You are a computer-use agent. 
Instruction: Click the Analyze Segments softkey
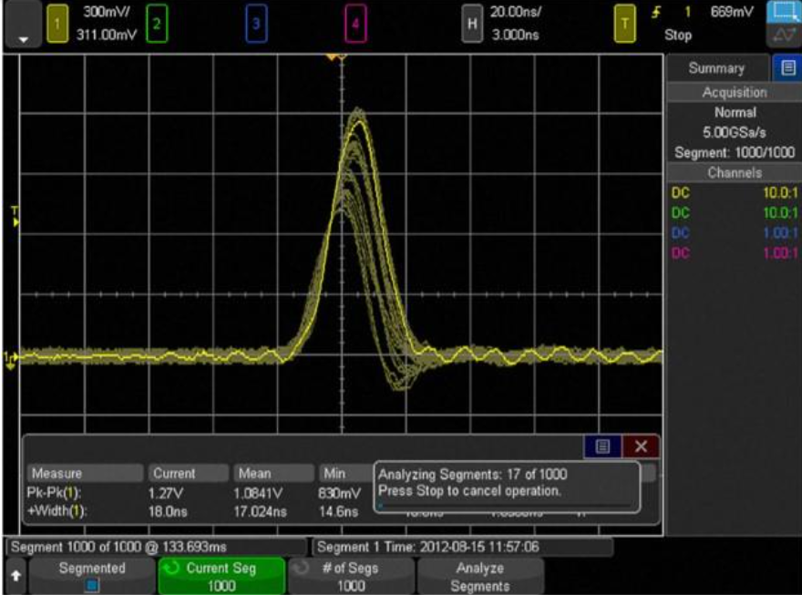pos(480,576)
